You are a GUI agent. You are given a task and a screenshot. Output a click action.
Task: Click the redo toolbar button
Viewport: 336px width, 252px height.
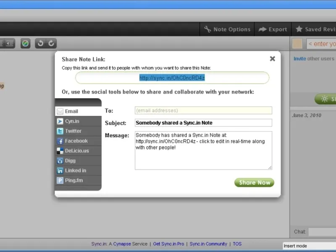51,44
